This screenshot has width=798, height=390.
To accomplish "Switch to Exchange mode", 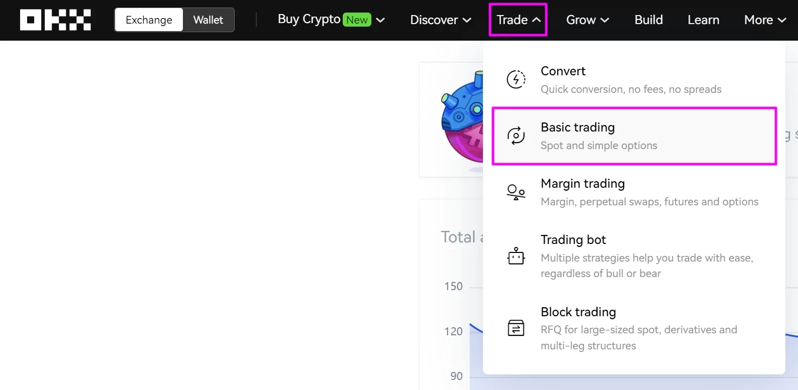I will click(x=149, y=20).
